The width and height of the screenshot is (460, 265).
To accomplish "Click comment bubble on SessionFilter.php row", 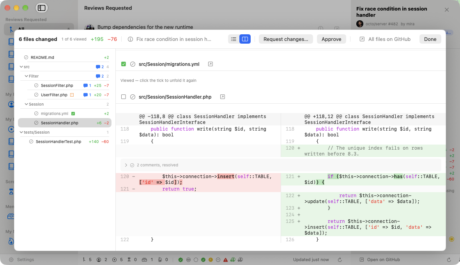I will 85,86.
